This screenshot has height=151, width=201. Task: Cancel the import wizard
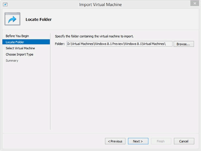click(184, 141)
